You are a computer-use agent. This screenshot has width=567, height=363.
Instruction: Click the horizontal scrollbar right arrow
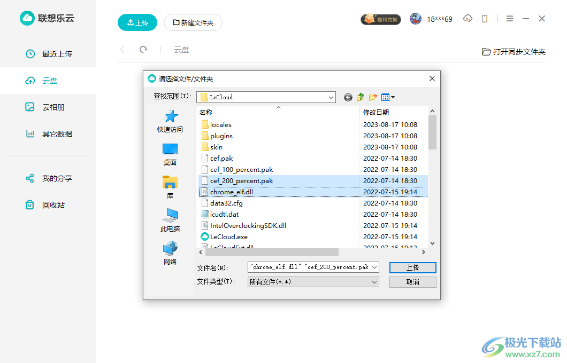coord(424,252)
